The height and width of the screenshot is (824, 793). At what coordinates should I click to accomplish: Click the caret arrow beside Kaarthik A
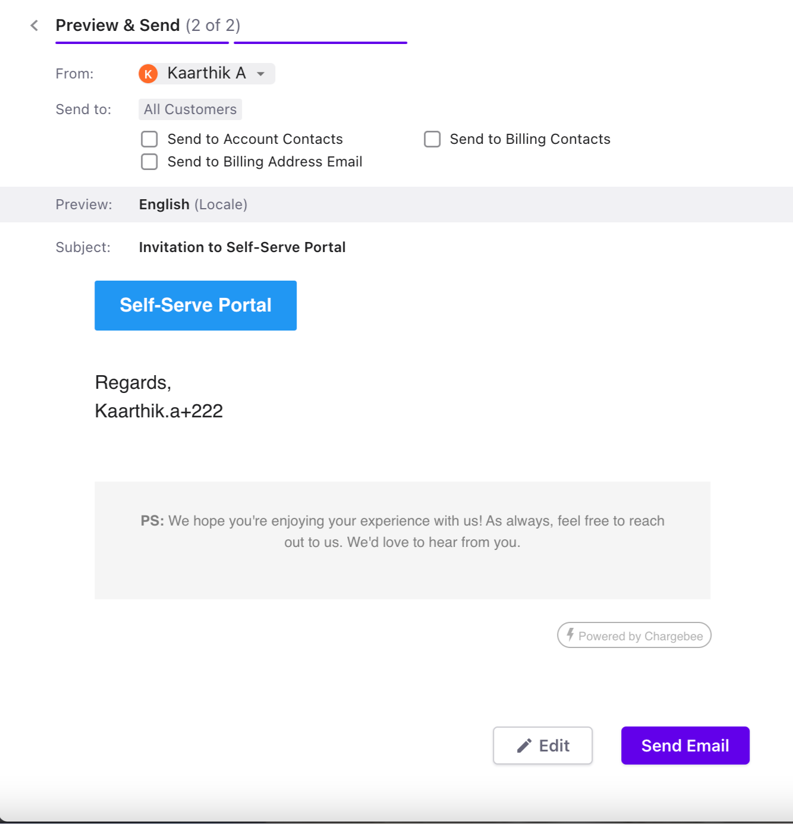pyautogui.click(x=260, y=74)
